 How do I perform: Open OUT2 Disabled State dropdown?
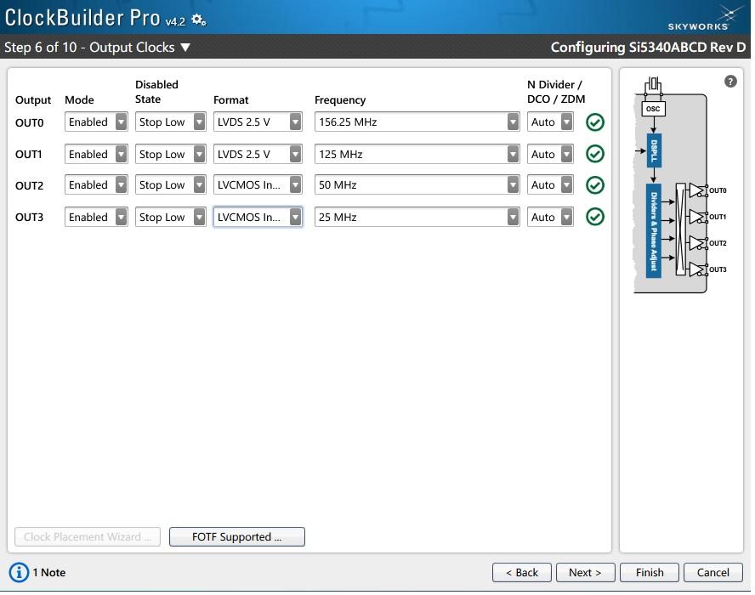[x=170, y=184]
